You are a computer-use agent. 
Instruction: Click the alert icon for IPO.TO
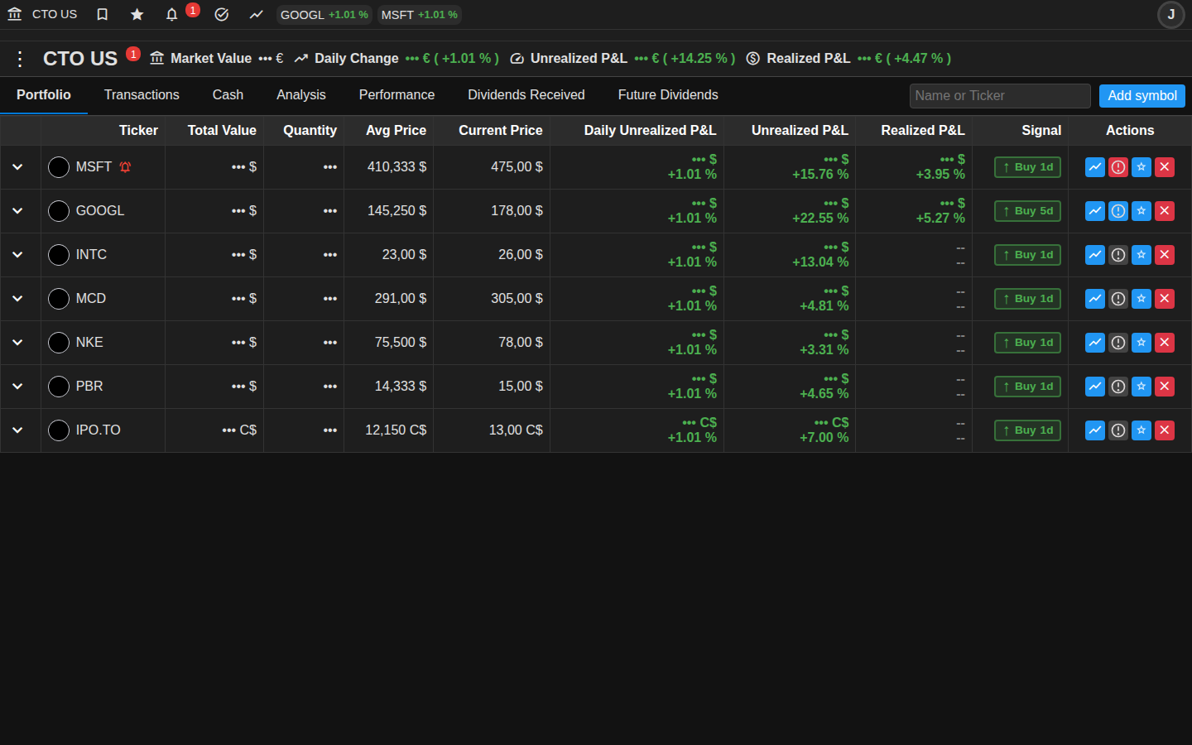(1118, 430)
